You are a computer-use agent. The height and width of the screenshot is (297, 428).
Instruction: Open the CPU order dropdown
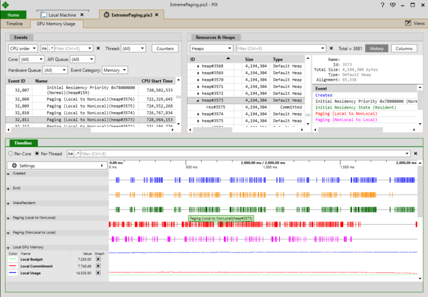[23, 48]
